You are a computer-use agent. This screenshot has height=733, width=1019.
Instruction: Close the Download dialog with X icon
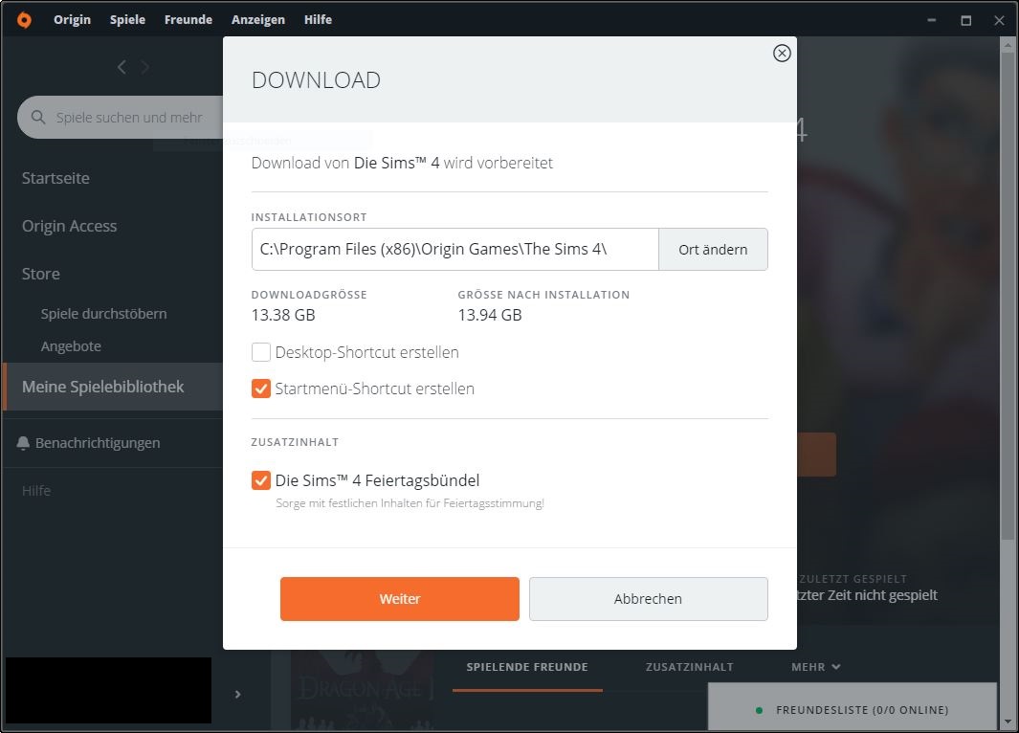782,54
